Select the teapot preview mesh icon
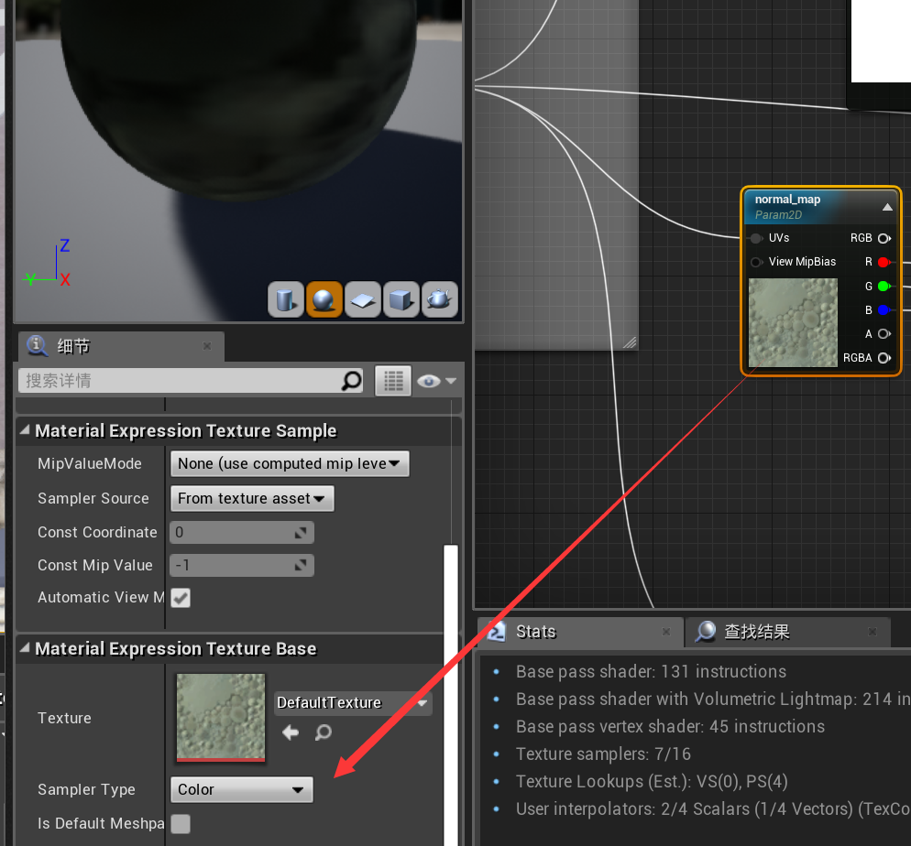Screen dimensions: 911x846 click(x=439, y=299)
